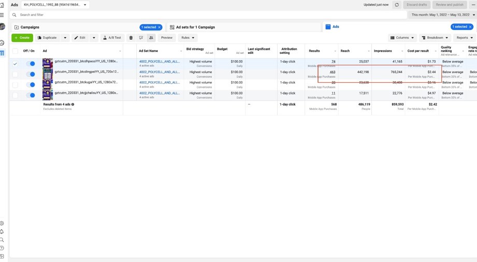This screenshot has width=477, height=262.
Task: Turn off the btcjjchalisuYY ad toggle
Action: pyautogui.click(x=31, y=95)
